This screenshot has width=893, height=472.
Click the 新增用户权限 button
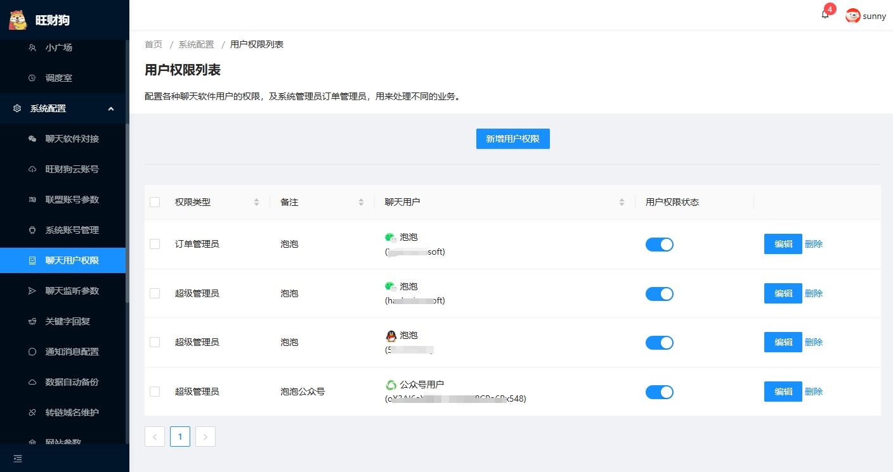[x=512, y=139]
